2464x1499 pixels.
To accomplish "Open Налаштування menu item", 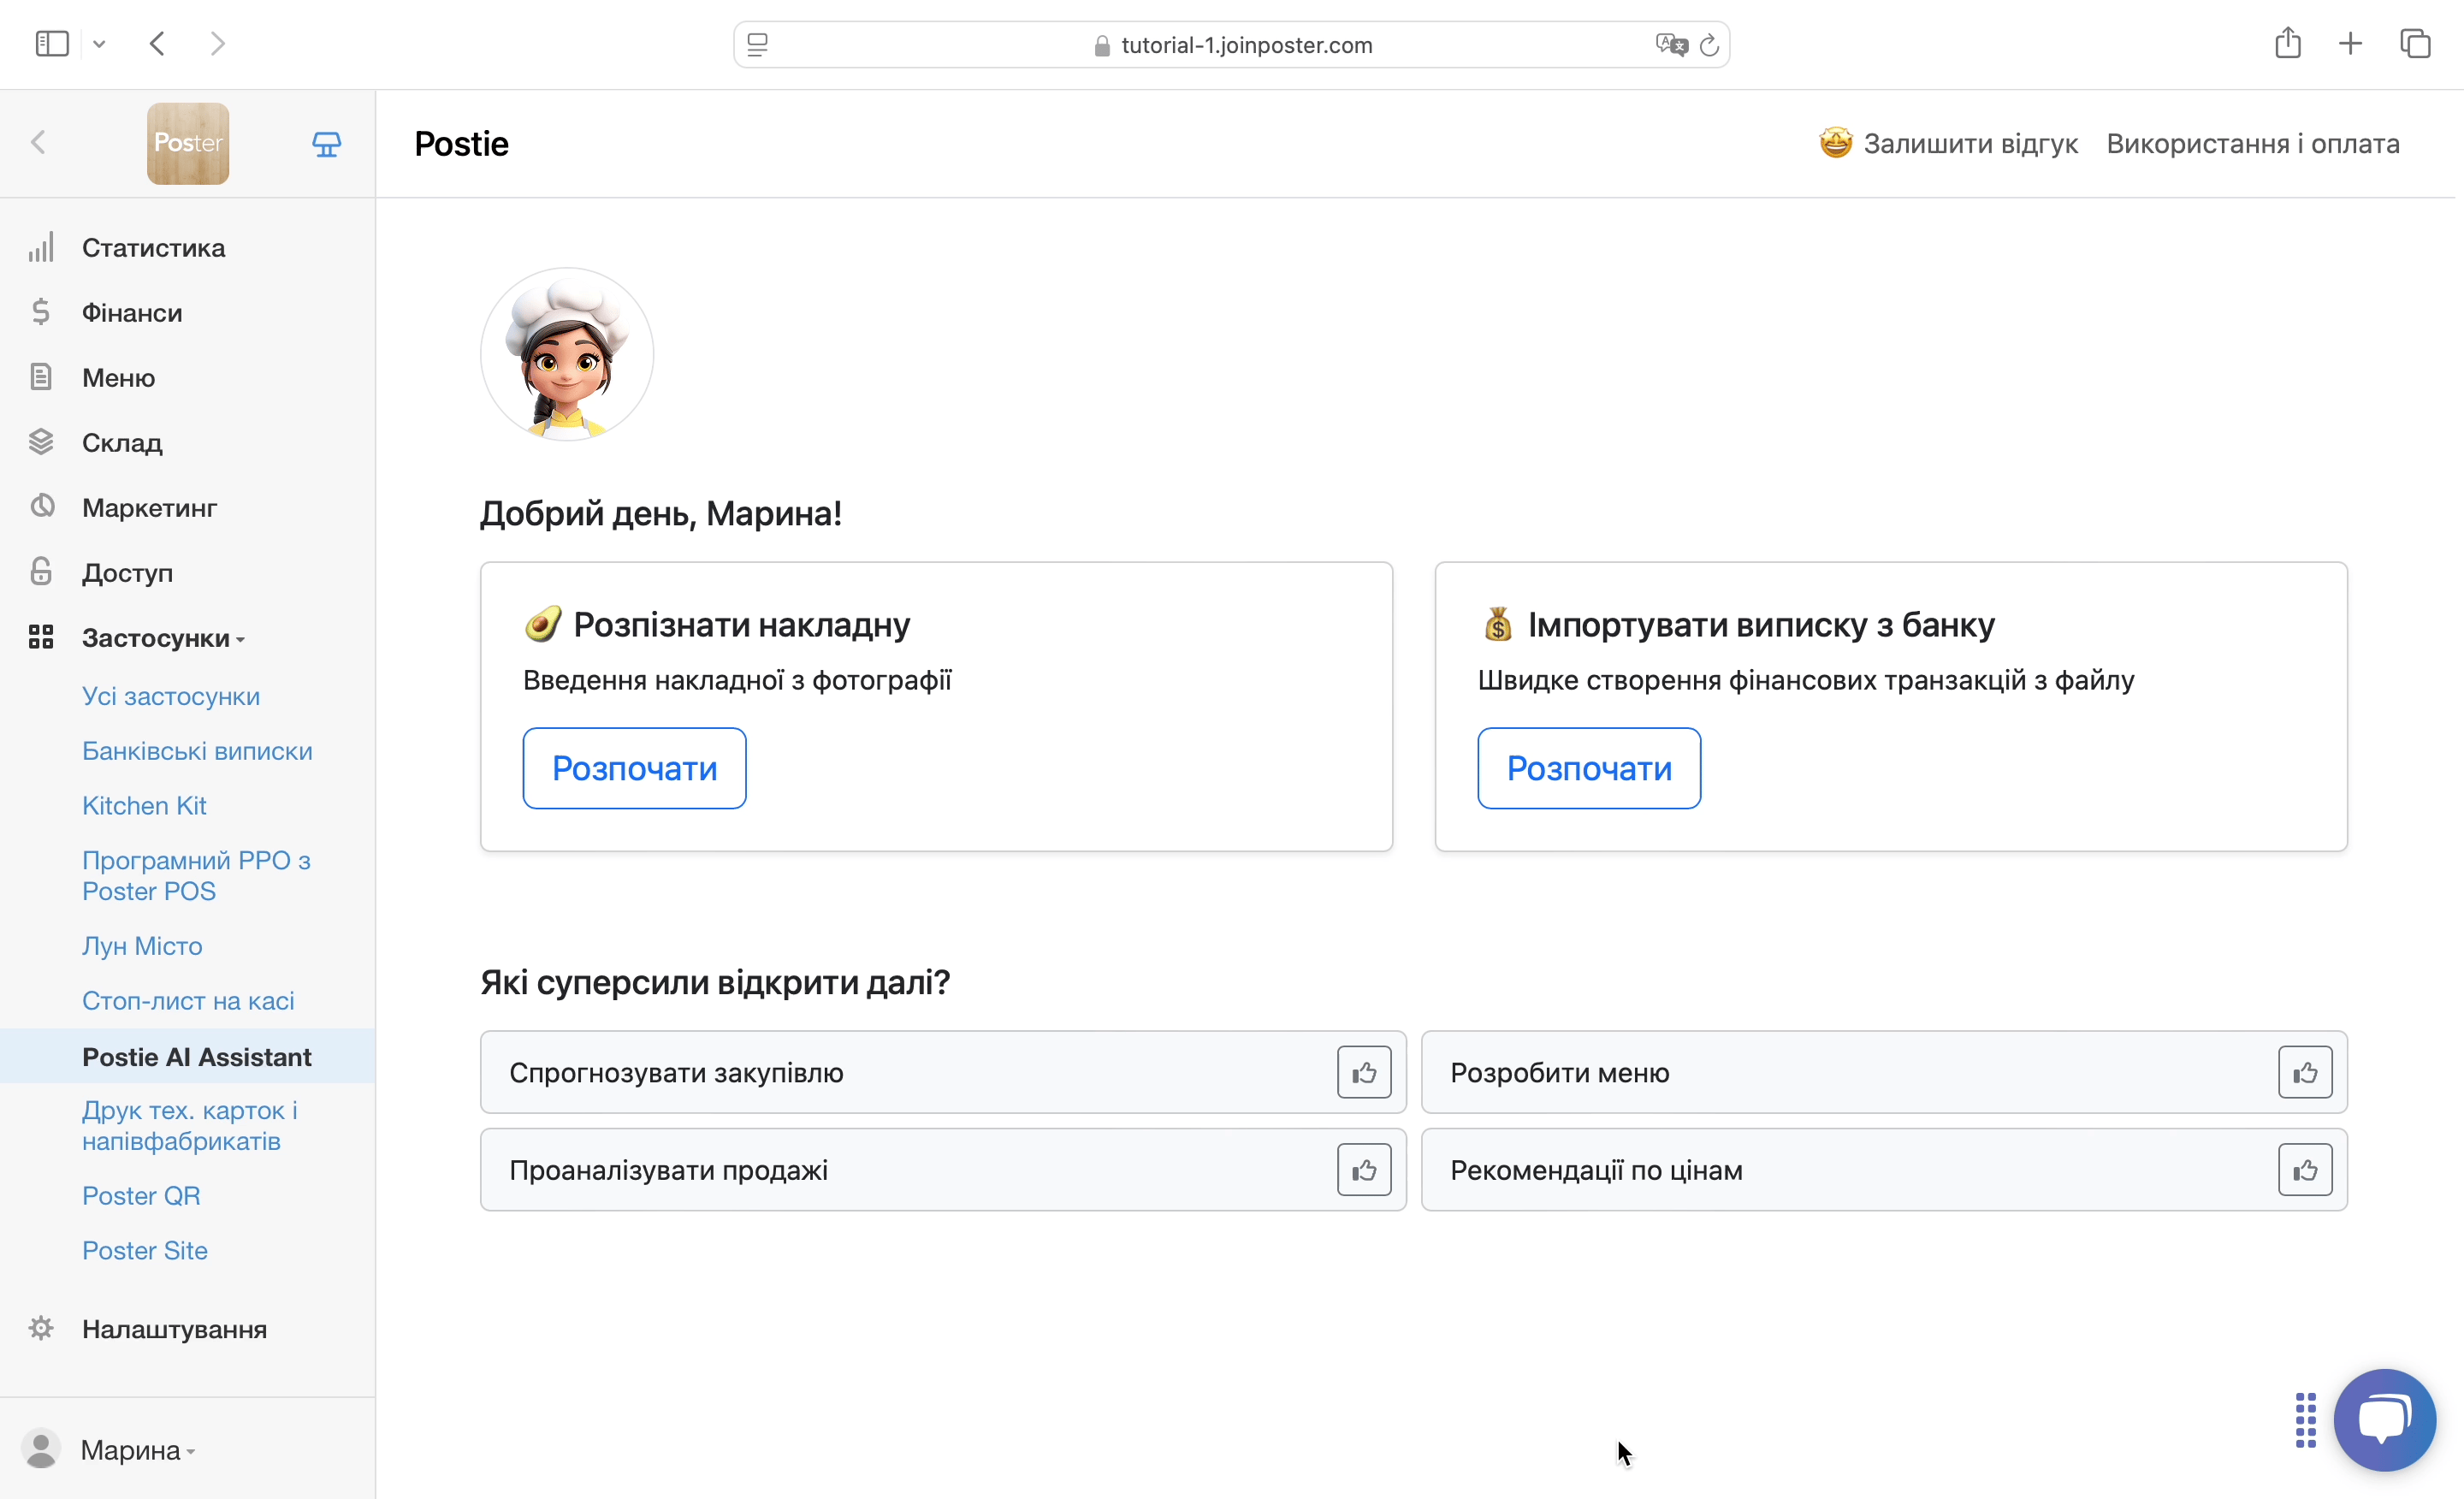I will point(175,1330).
